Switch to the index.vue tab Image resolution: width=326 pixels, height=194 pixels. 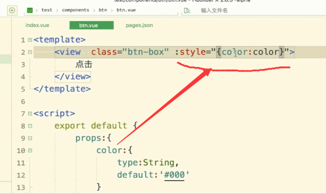(37, 26)
